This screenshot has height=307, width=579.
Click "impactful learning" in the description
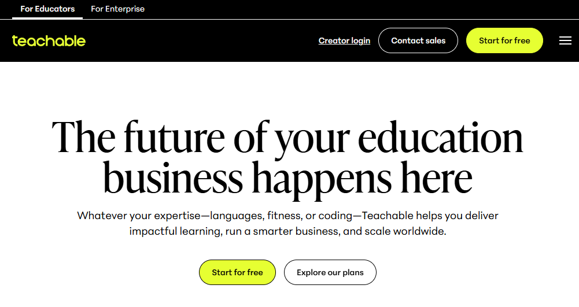175,231
